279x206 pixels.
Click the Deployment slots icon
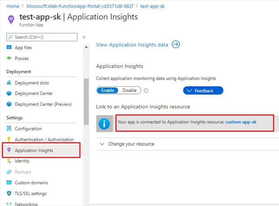tap(9, 83)
